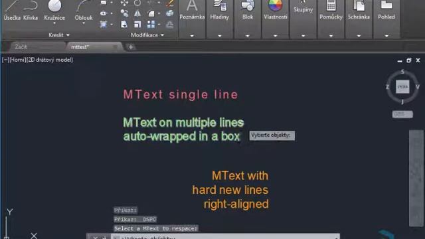Open the Array tool dropdown arrow
The width and height of the screenshot is (425, 239).
(x=159, y=25)
